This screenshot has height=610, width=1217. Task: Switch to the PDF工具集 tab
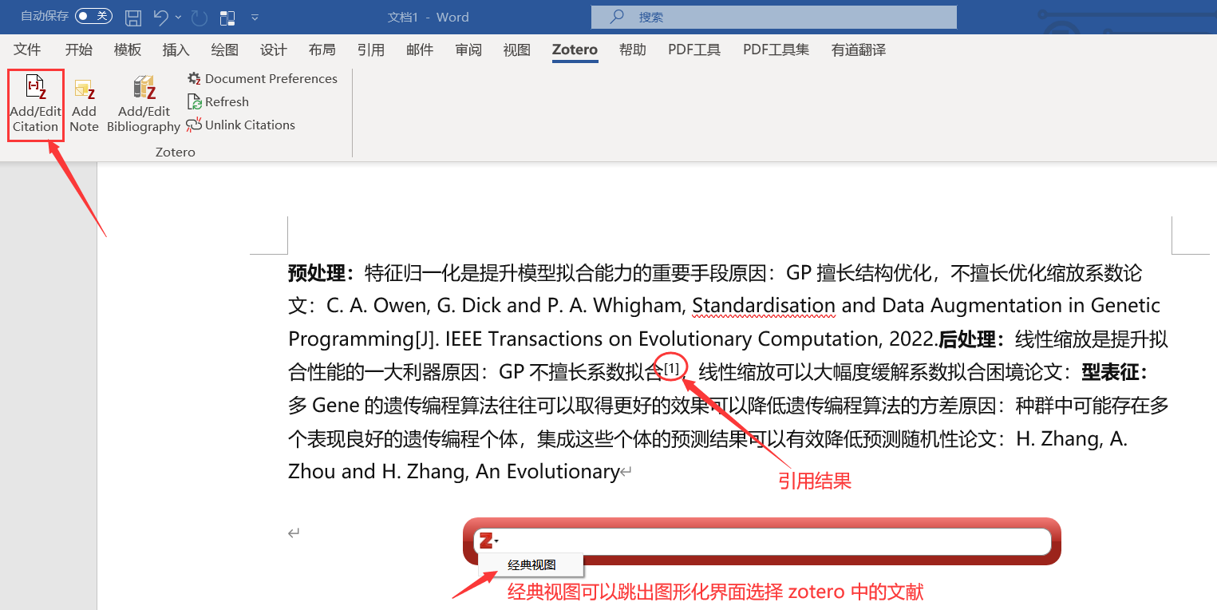[776, 50]
